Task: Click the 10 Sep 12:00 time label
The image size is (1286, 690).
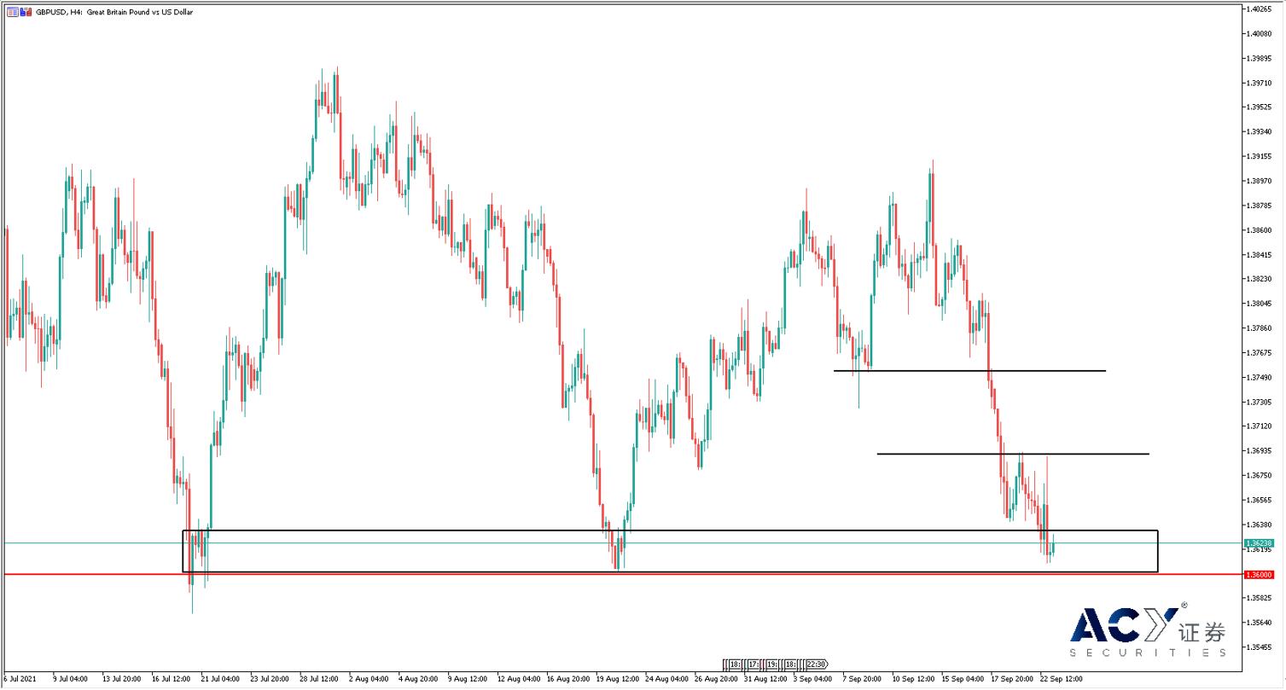Action: (x=913, y=680)
